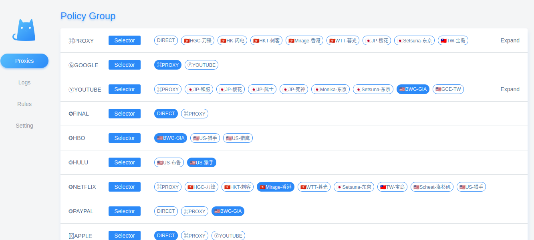Click Selector button in GOOGLE row
Viewport: 534px width, 240px height.
(x=125, y=65)
